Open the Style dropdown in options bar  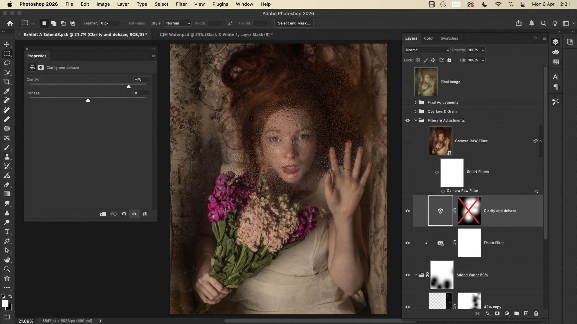(178, 23)
